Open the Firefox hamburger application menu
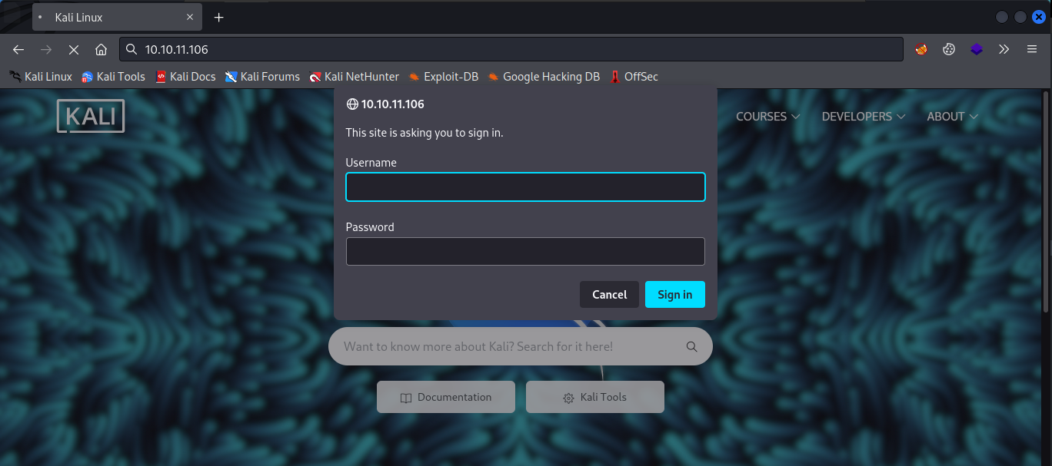The height and width of the screenshot is (466, 1052). [x=1032, y=49]
